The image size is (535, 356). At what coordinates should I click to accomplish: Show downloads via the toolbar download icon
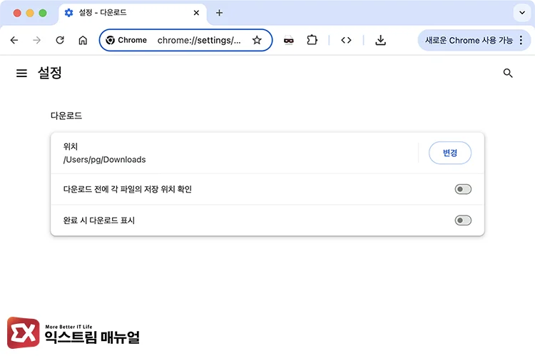tap(380, 40)
